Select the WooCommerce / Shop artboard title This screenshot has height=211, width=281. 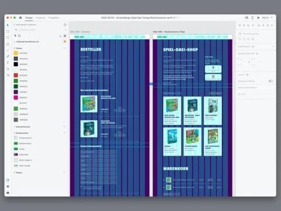pyautogui.click(x=169, y=32)
